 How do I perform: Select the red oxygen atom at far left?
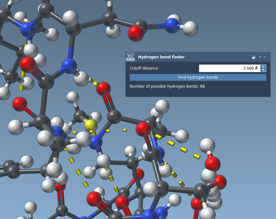click(x=20, y=104)
